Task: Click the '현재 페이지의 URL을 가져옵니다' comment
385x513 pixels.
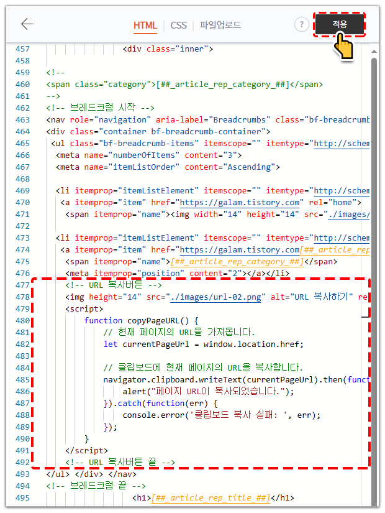Action: [179, 333]
